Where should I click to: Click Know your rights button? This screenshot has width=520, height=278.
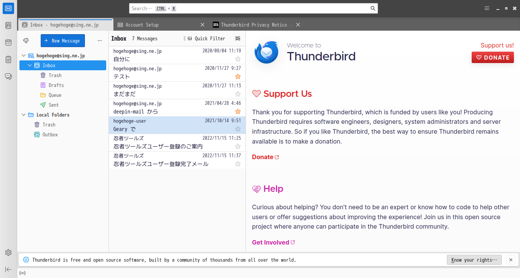click(474, 260)
